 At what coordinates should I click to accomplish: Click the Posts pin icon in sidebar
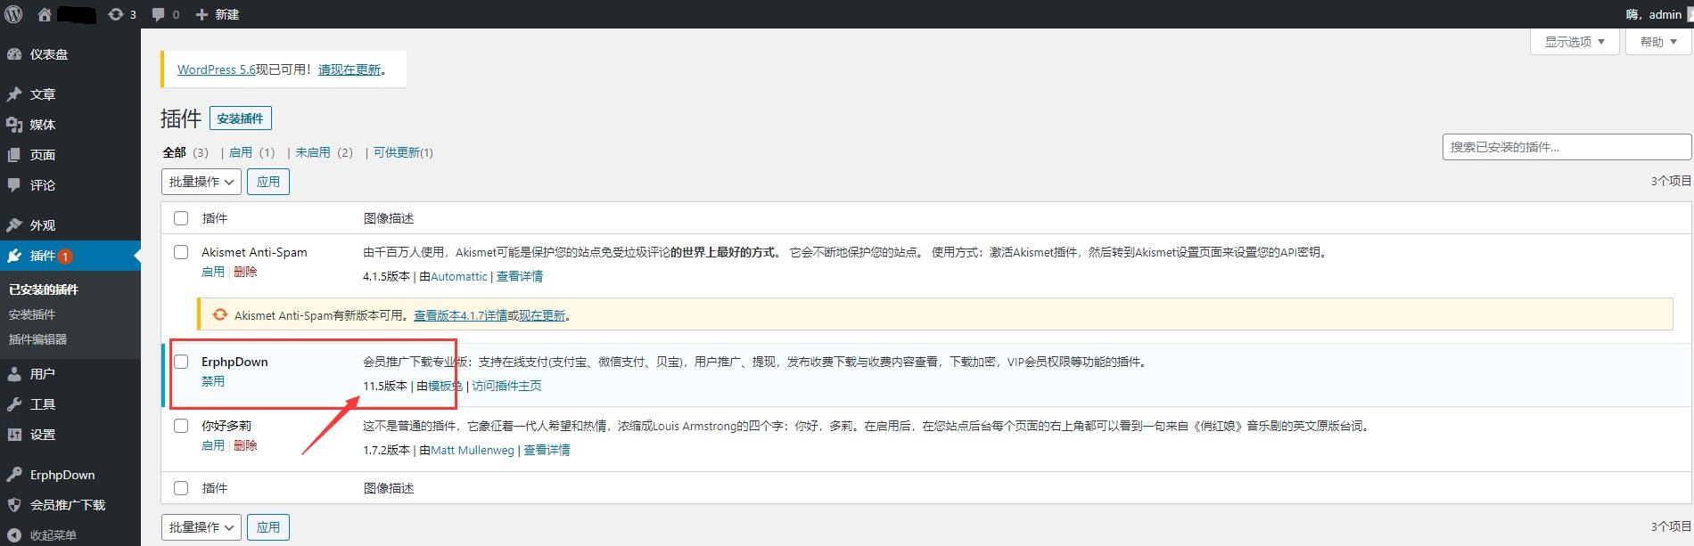click(14, 94)
